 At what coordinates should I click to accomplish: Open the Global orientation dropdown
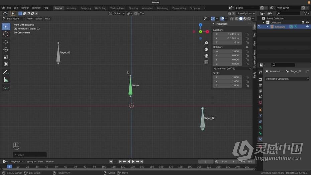coord(117,13)
